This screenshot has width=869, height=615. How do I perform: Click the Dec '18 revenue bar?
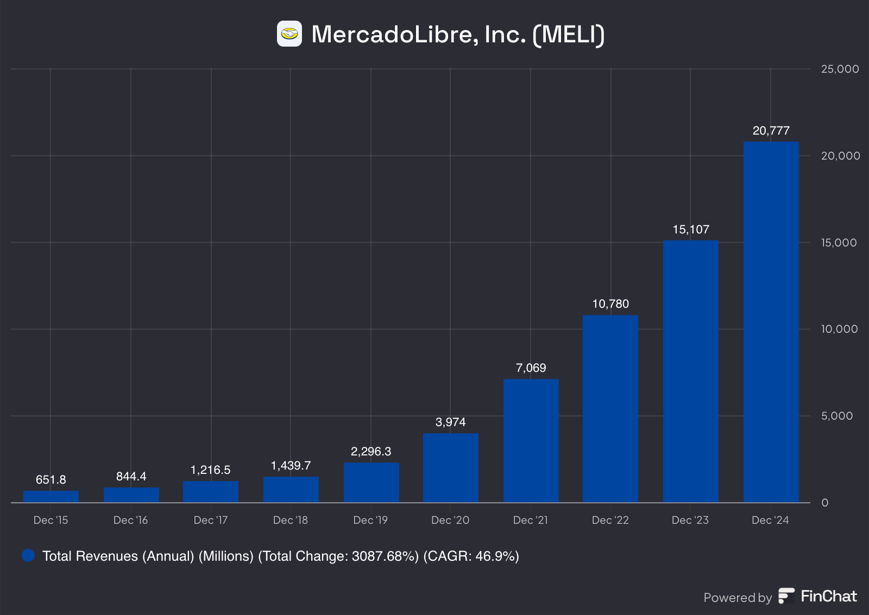pyautogui.click(x=291, y=490)
